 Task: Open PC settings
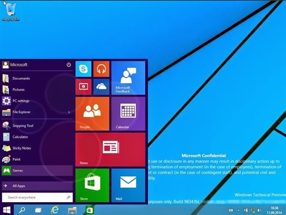click(x=37, y=101)
